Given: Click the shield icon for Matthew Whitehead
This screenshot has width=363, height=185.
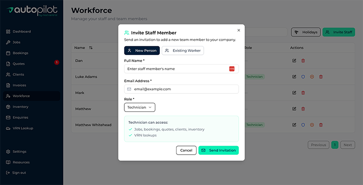Looking at the screenshot, I should coord(303,125).
